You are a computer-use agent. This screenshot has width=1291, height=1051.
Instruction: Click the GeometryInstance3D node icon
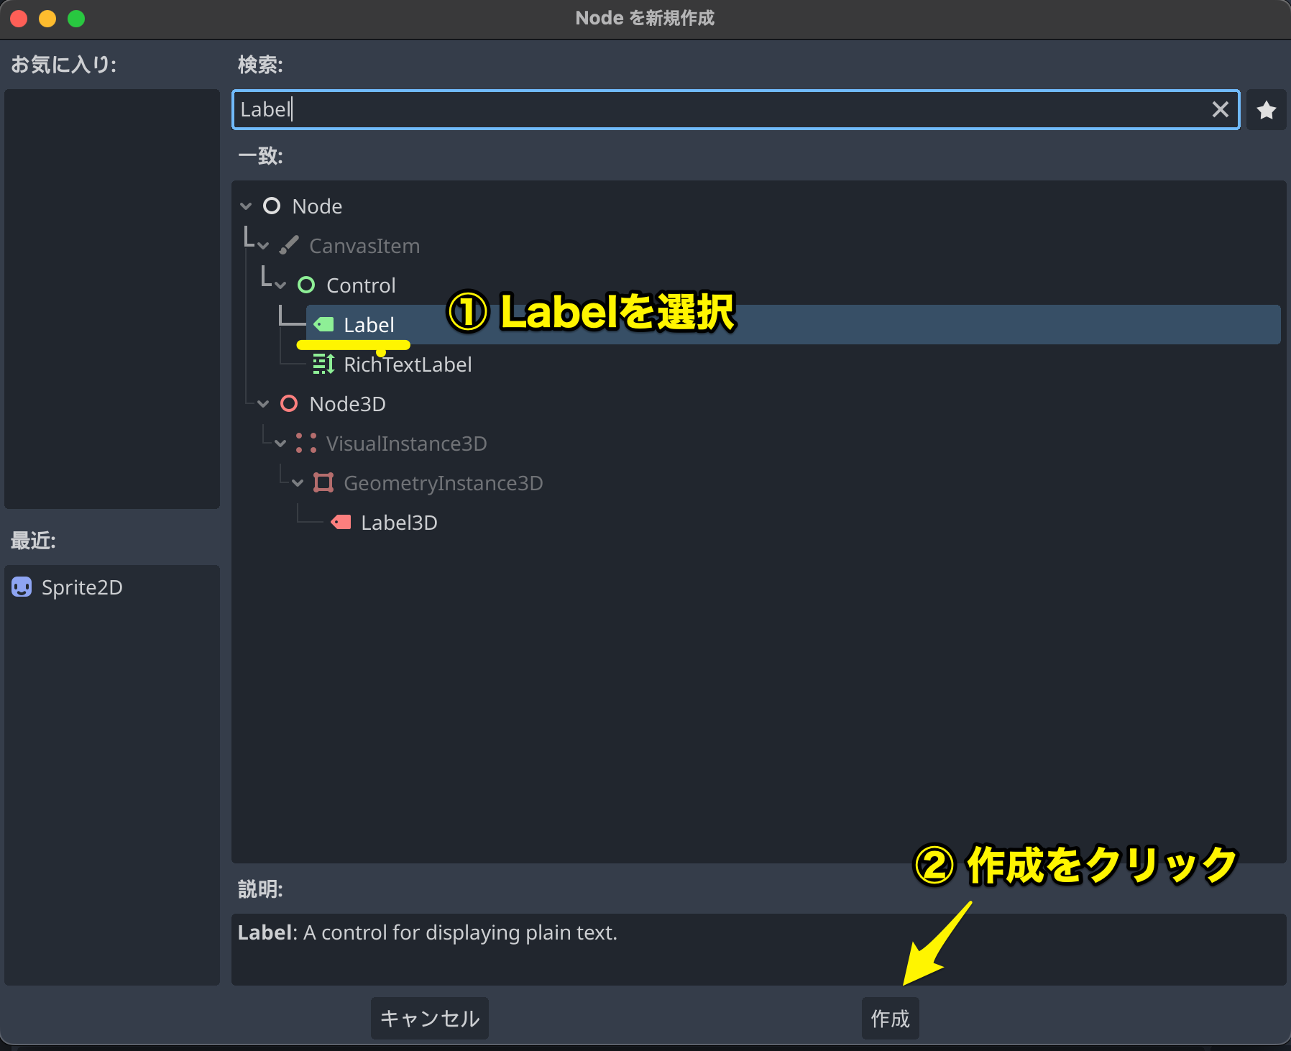coord(323,482)
